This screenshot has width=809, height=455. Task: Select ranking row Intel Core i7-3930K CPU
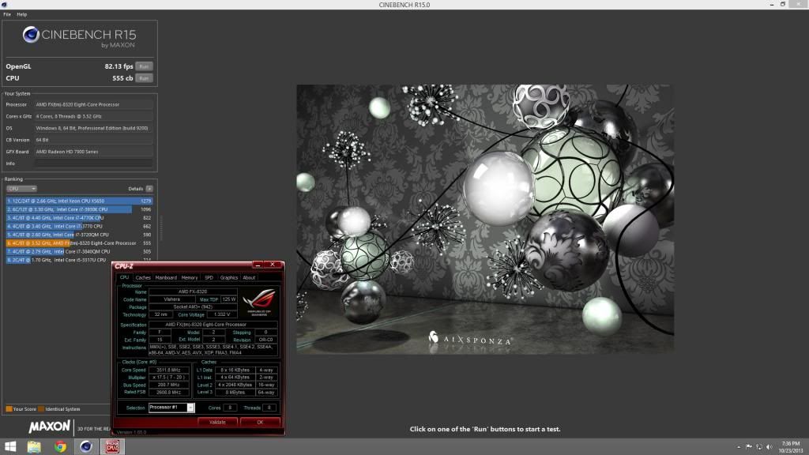[80, 209]
